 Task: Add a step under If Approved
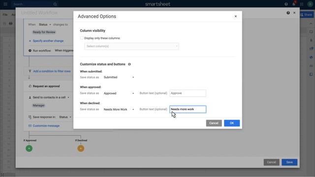[x=29, y=148]
